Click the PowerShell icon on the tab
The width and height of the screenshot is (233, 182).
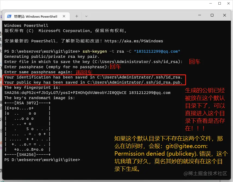click(x=9, y=16)
